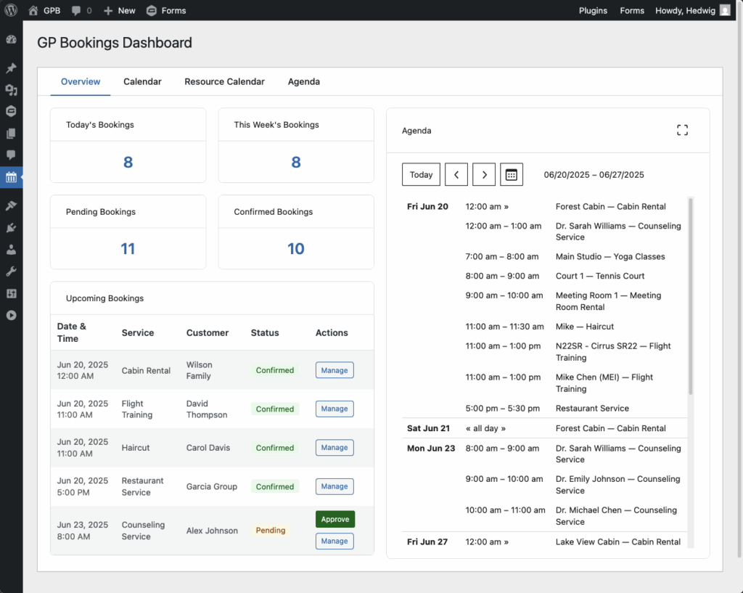The width and height of the screenshot is (743, 593).
Task: Open the GP Bookings calendar icon in the sidebar
Action: [x=11, y=177]
